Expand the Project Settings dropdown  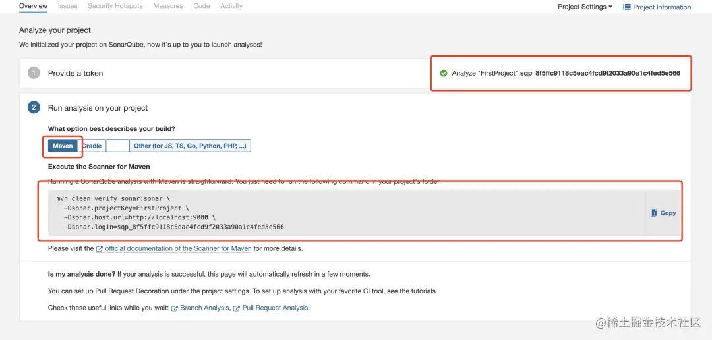585,7
